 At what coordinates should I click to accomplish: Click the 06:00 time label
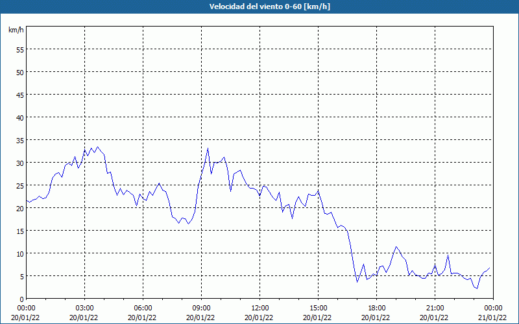tap(143, 308)
